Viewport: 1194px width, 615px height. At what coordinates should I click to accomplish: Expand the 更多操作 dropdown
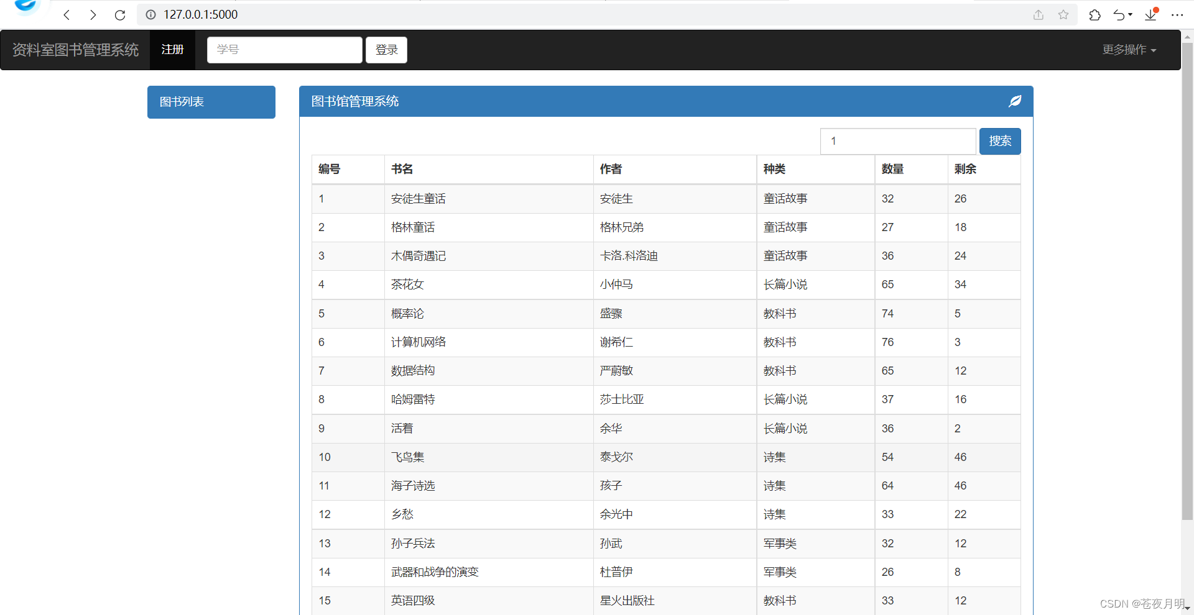(1129, 50)
